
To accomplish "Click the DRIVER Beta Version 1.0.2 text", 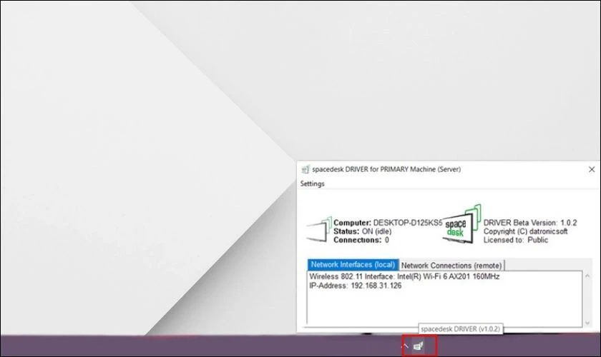I will pos(530,223).
